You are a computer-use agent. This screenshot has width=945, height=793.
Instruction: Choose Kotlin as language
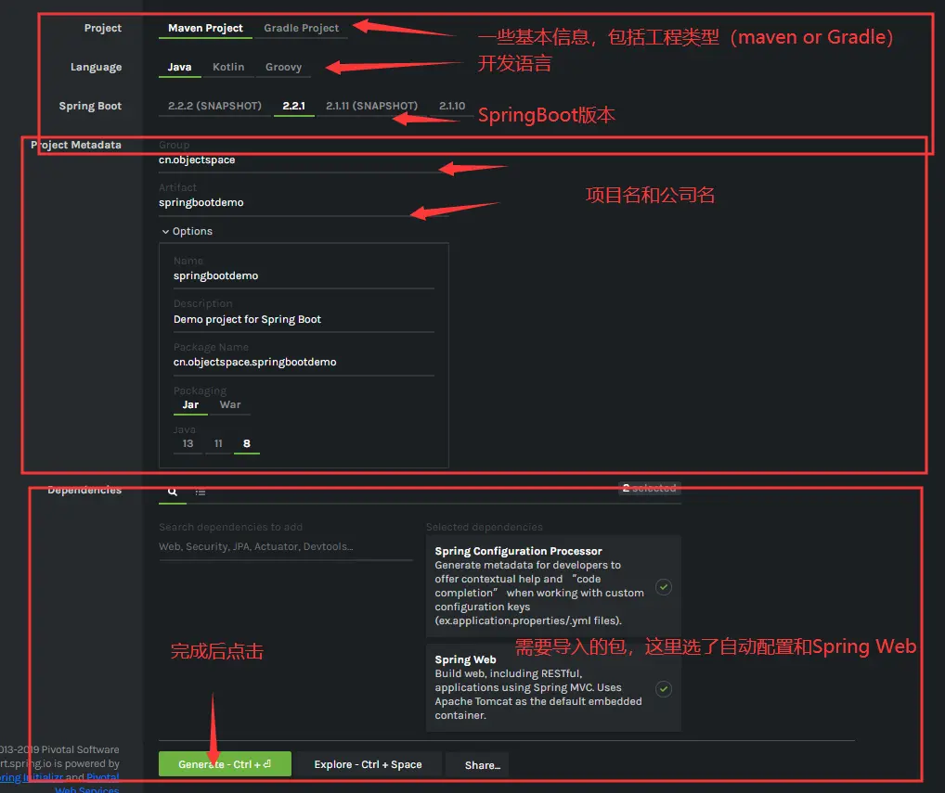tap(227, 67)
